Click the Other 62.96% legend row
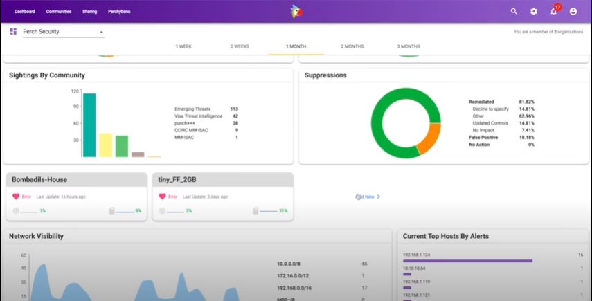592x301 pixels. [502, 116]
